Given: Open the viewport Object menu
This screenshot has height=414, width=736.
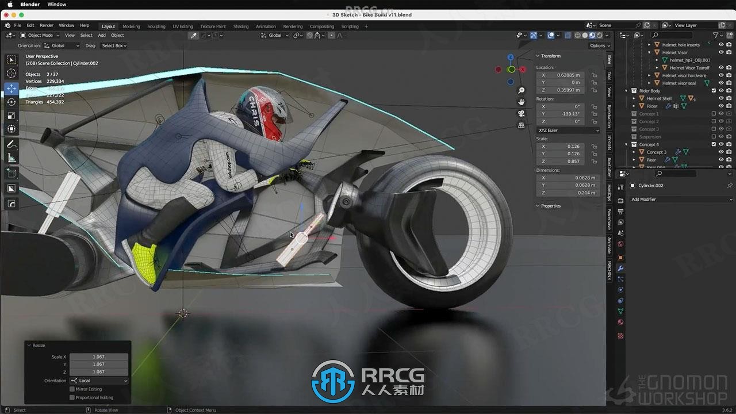Looking at the screenshot, I should 117,35.
